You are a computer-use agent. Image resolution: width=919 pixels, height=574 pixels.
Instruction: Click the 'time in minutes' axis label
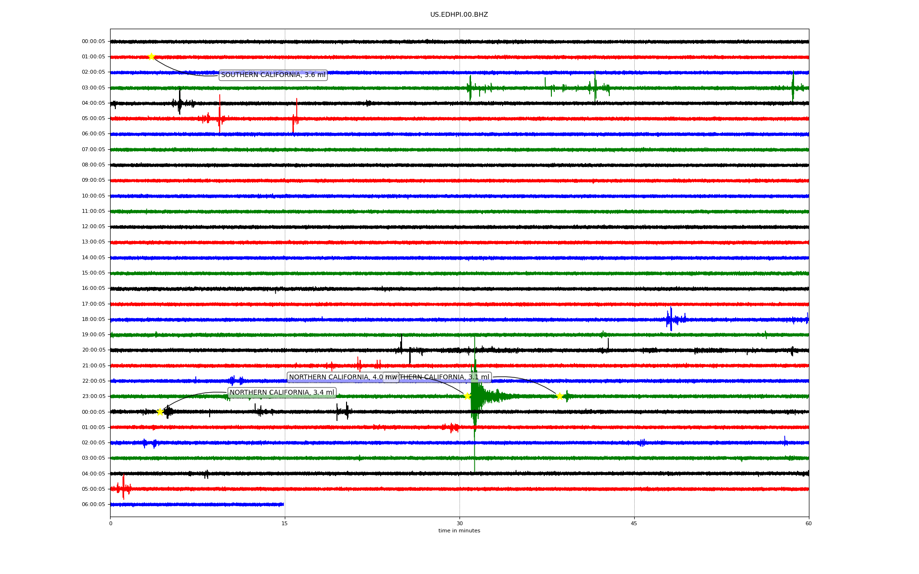tap(459, 530)
